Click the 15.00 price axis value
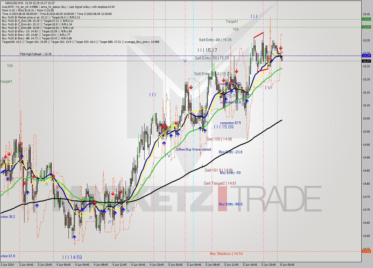 tap(366, 131)
